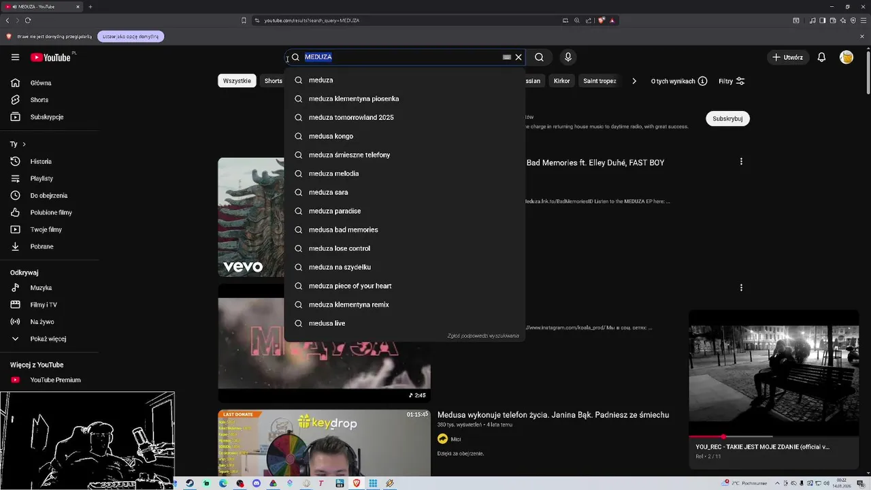The height and width of the screenshot is (490, 871).
Task: Open the YouTube hamburger guide menu
Action: [15, 57]
